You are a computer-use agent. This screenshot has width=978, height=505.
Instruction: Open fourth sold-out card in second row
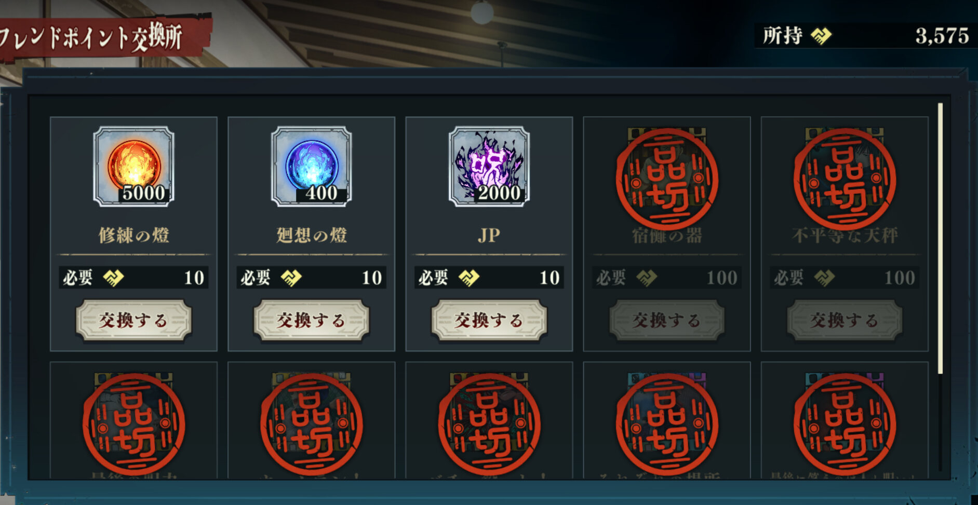point(667,420)
